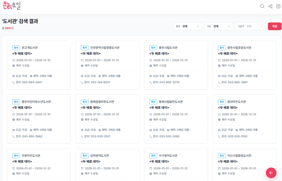The height and width of the screenshot is (181, 282).
Task: Select 동해시립발한도서관 library name
Action: click(171, 102)
